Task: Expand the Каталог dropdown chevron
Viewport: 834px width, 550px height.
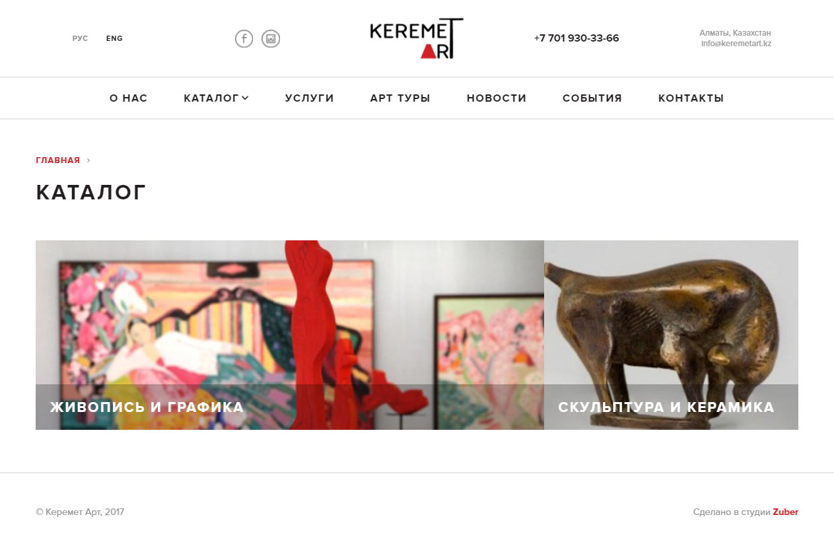Action: (245, 98)
